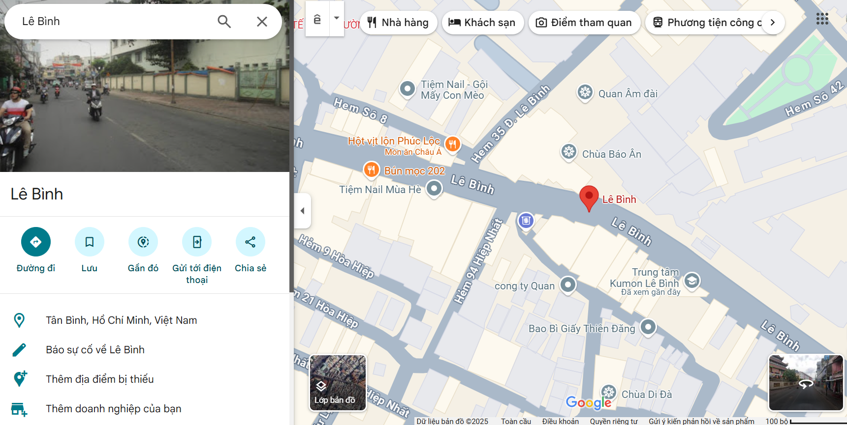Click the cong ty Quan marker
The width and height of the screenshot is (847, 425).
[568, 284]
